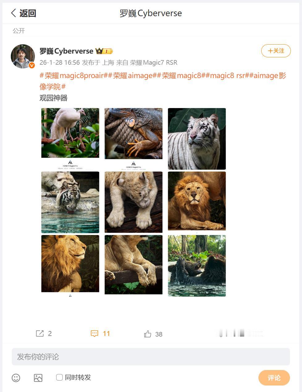View the white tiger drinking photo
This screenshot has height=392, width=302.
coord(70,202)
